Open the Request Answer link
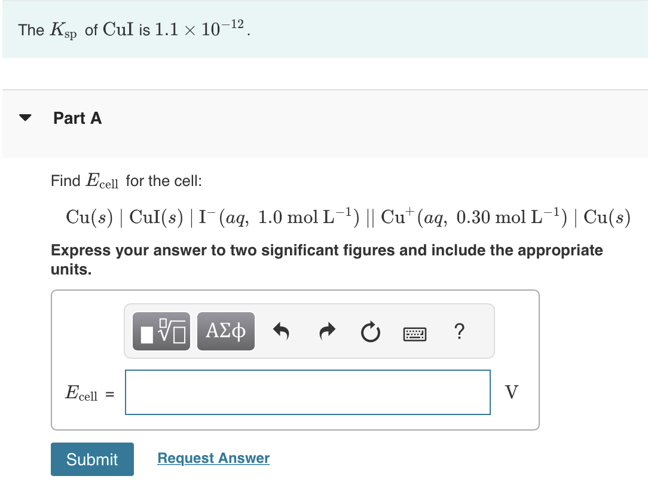654x485 pixels. [213, 458]
